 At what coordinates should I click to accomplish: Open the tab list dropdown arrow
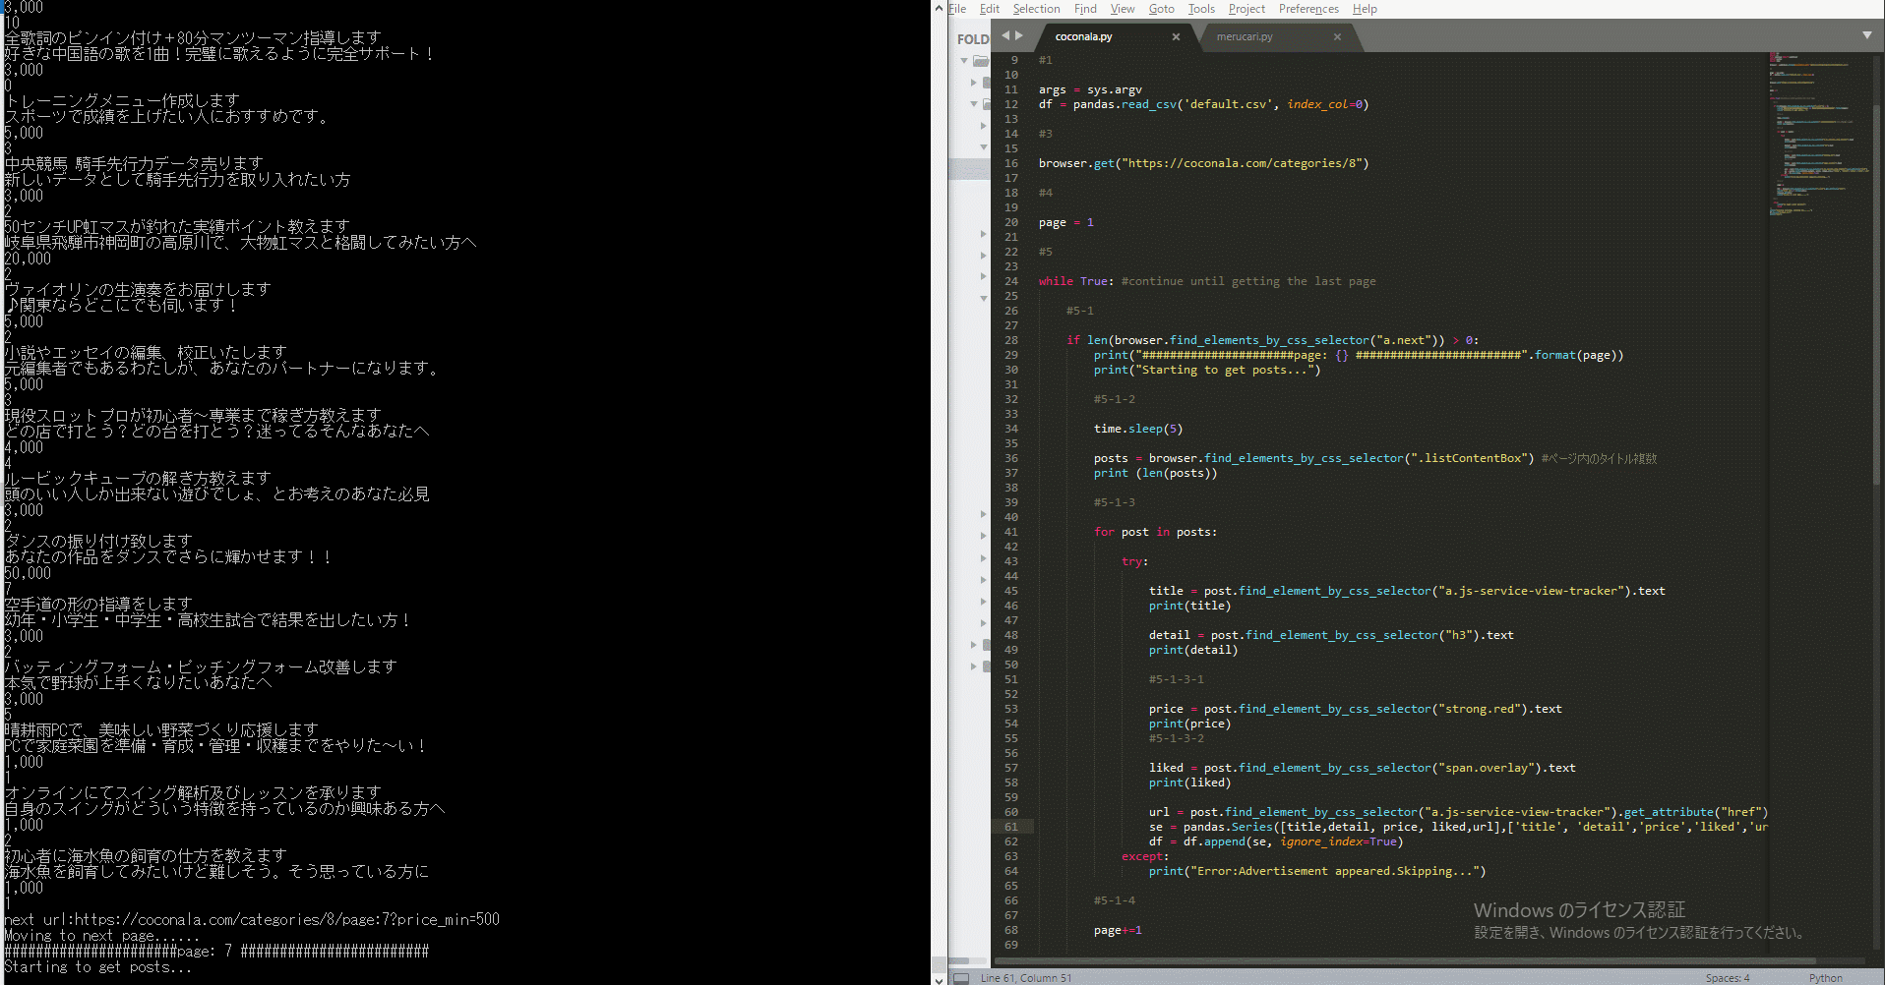(1866, 35)
